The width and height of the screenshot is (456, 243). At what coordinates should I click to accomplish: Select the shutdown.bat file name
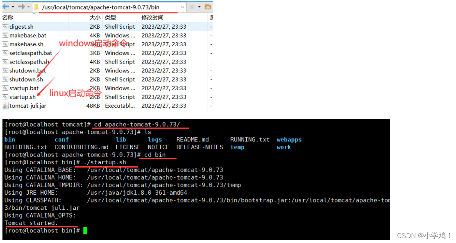coord(27,70)
